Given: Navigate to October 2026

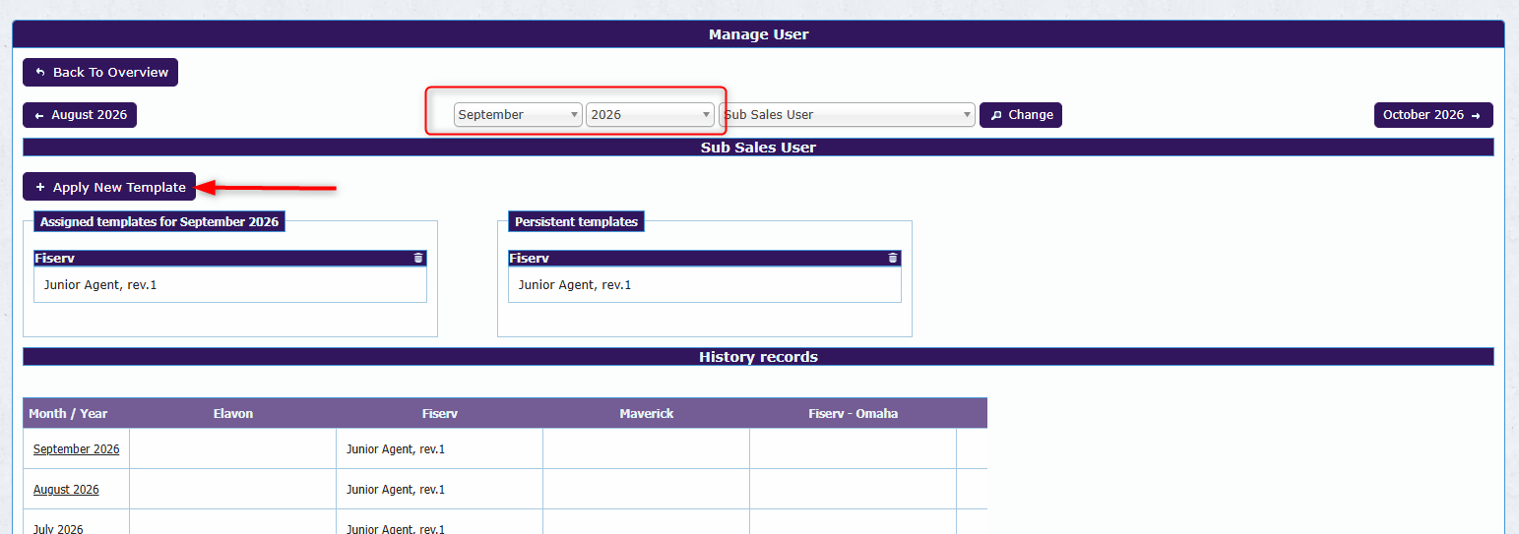Looking at the screenshot, I should pyautogui.click(x=1433, y=115).
